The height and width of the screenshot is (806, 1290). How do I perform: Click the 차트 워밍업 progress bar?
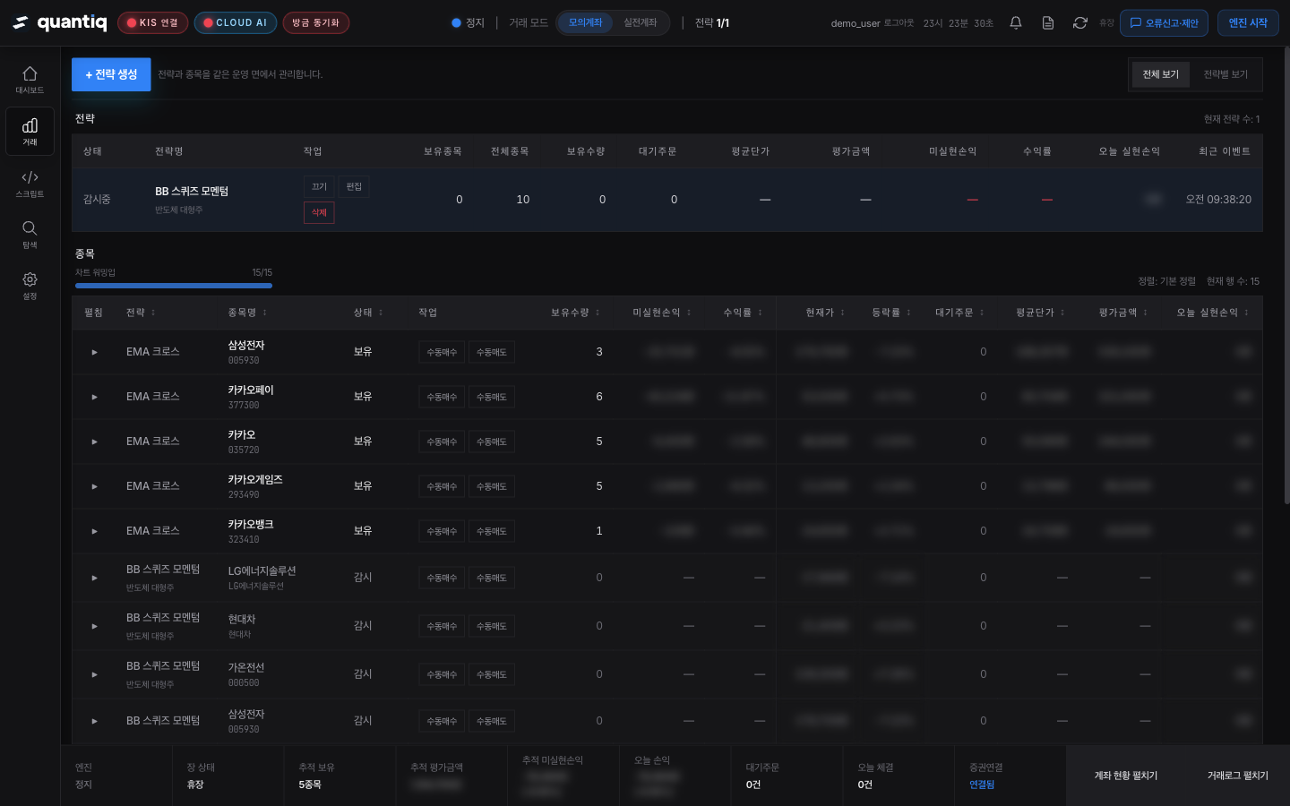click(174, 286)
